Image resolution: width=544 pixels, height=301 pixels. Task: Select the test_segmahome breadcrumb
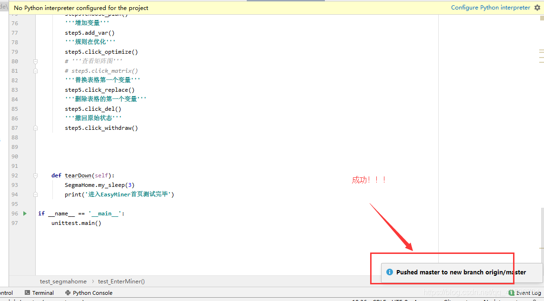tap(63, 281)
